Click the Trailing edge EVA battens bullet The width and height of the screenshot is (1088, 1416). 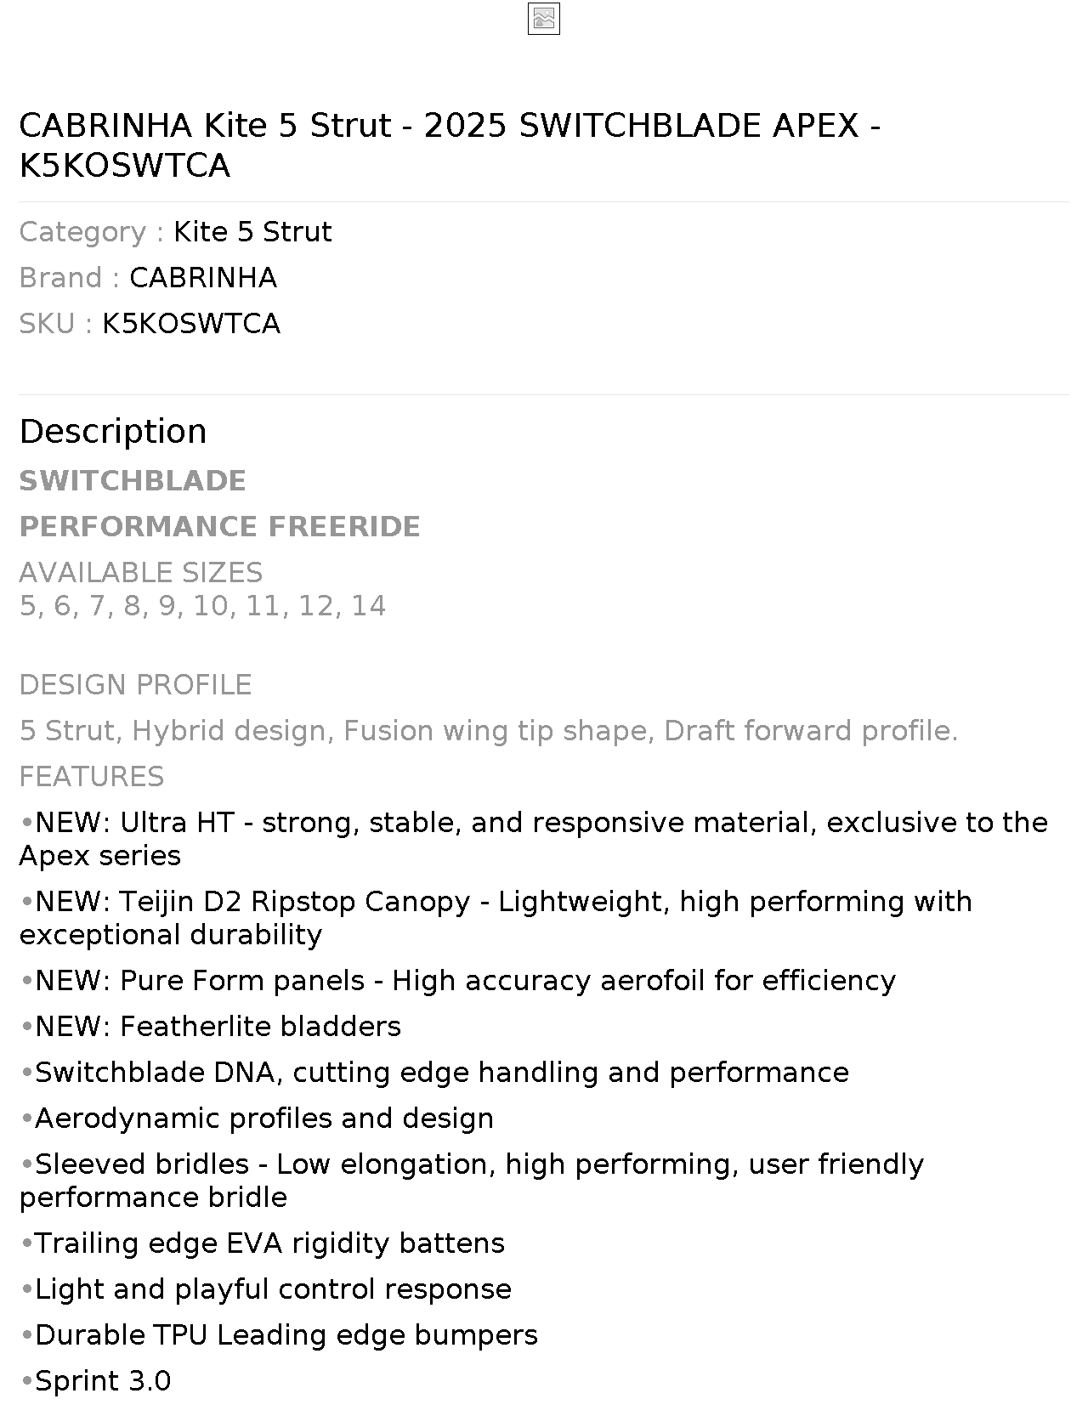tap(262, 1243)
